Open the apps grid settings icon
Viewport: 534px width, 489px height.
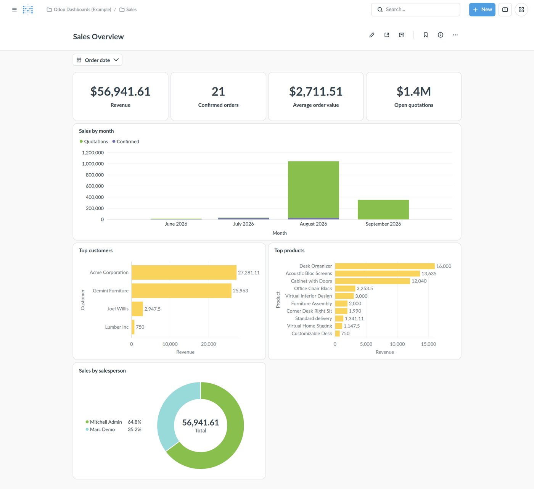pyautogui.click(x=521, y=10)
